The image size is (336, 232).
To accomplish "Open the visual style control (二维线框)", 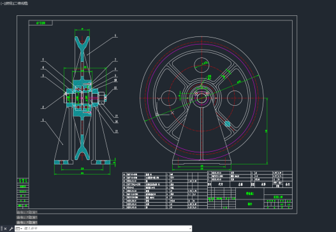I will pyautogui.click(x=20, y=3).
